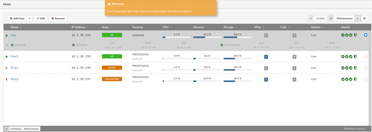
Task: Click the Calls count badge for Clus
Action: [294, 35]
